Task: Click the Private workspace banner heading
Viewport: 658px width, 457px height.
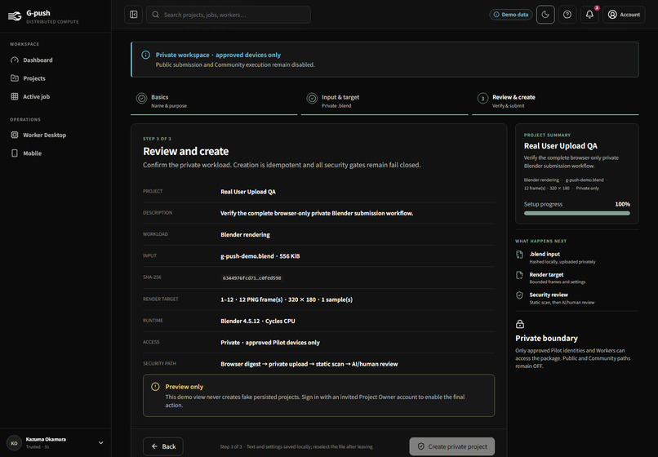Action: [x=218, y=55]
